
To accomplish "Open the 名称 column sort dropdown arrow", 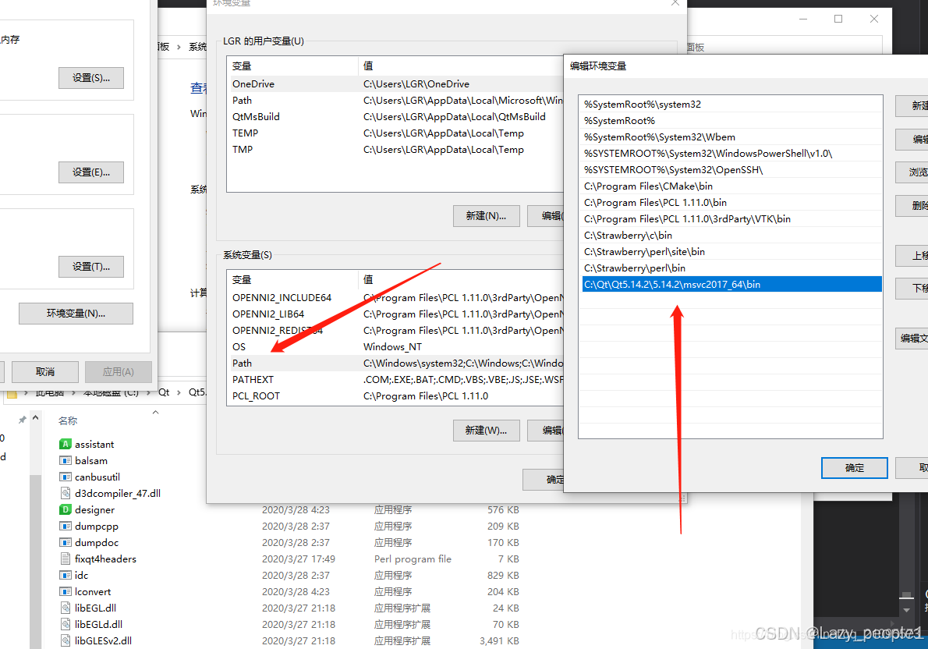I will tap(155, 411).
